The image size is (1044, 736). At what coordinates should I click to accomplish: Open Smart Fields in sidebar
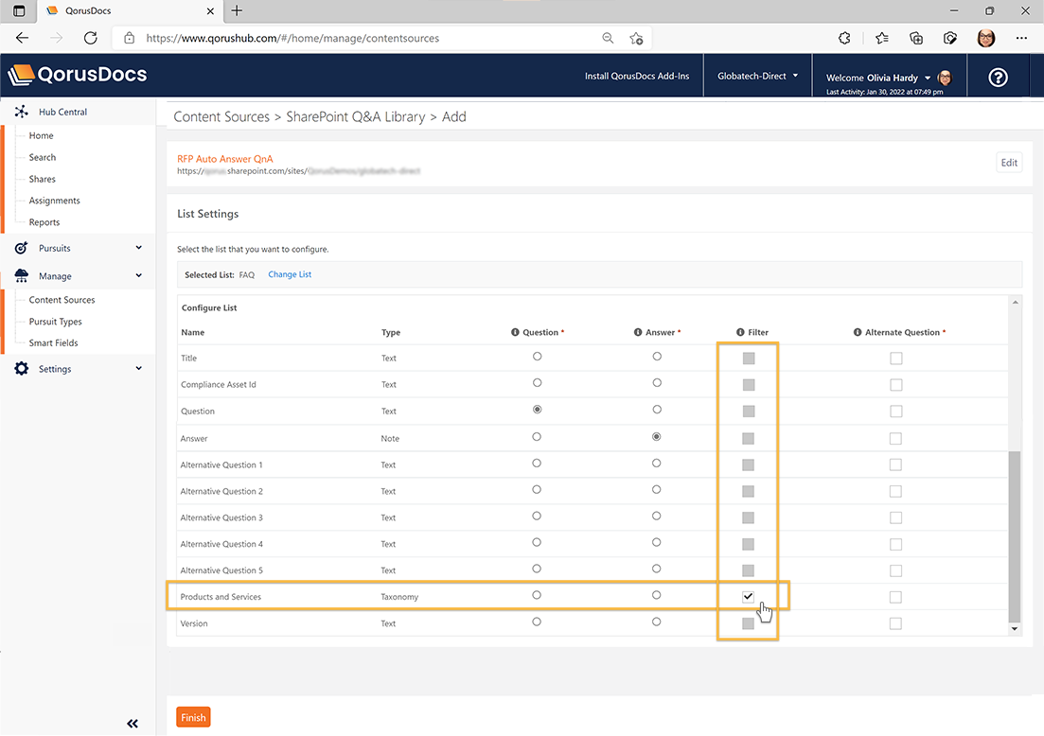point(53,342)
